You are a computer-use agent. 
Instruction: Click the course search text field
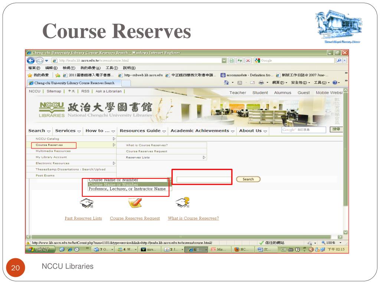[x=204, y=180]
